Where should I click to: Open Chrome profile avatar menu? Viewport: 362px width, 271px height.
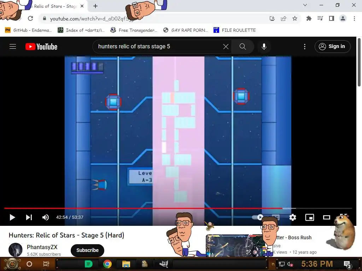(x=343, y=18)
